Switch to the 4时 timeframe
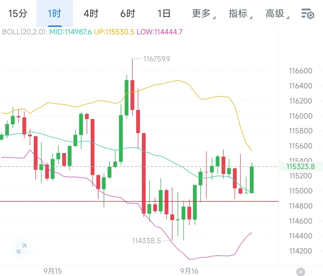 [91, 13]
